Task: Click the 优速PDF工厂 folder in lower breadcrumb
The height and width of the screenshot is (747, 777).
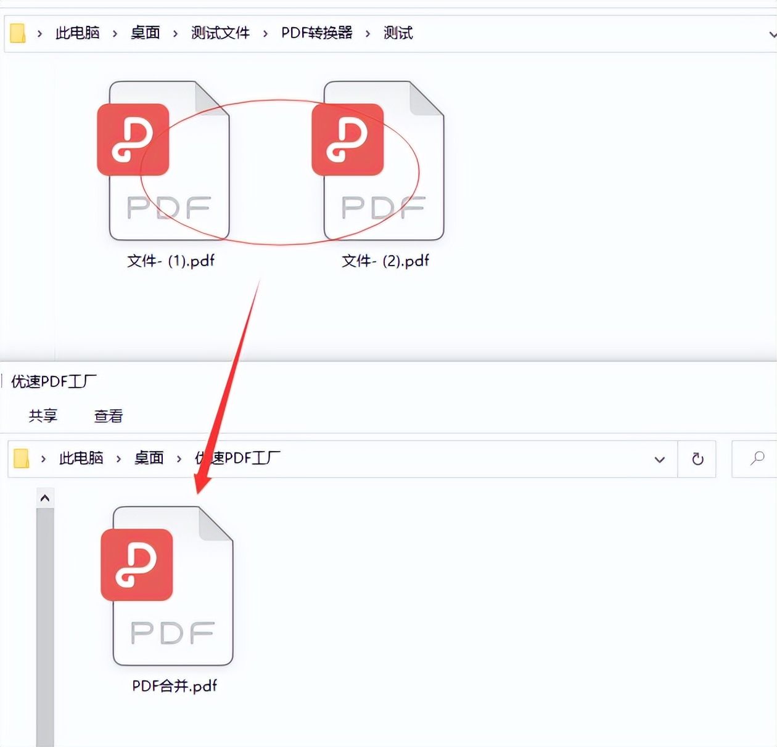Action: click(237, 458)
